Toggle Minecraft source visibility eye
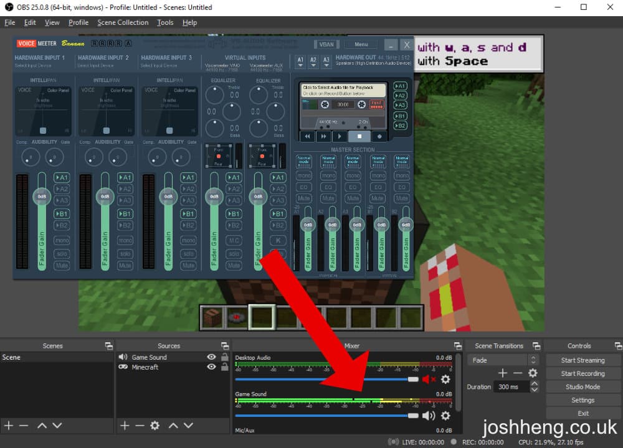Viewport: 623px width, 448px height. (x=211, y=367)
